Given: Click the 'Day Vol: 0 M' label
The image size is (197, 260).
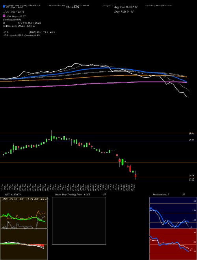Looking at the screenshot, I should [x=124, y=11].
